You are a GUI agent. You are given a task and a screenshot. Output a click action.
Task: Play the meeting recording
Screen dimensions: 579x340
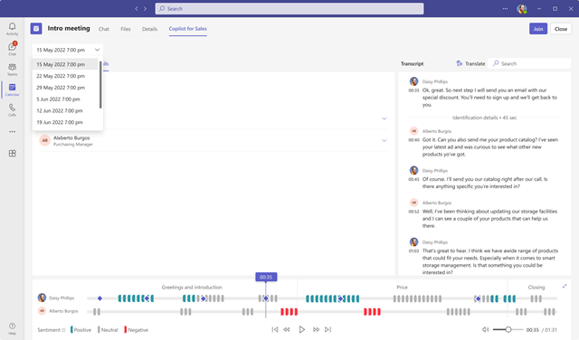[301, 329]
